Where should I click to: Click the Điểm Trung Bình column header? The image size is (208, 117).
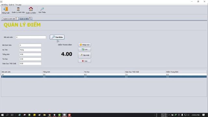point(186,72)
